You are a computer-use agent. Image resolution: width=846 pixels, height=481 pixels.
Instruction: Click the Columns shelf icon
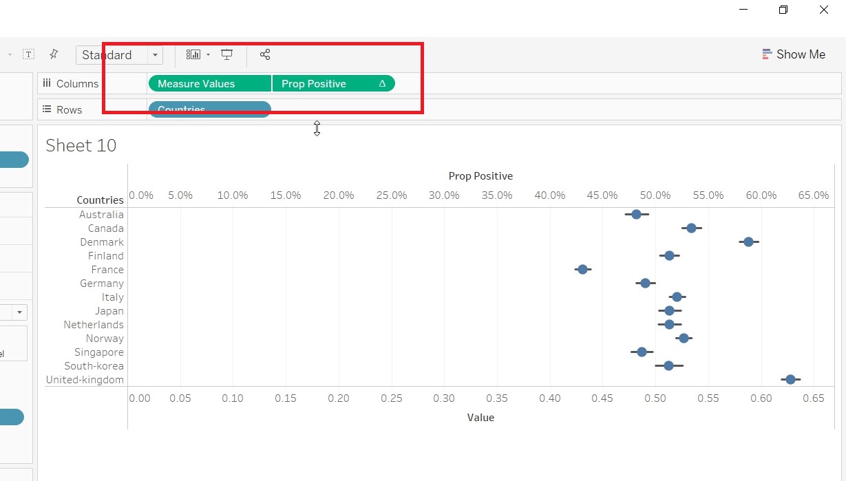47,83
